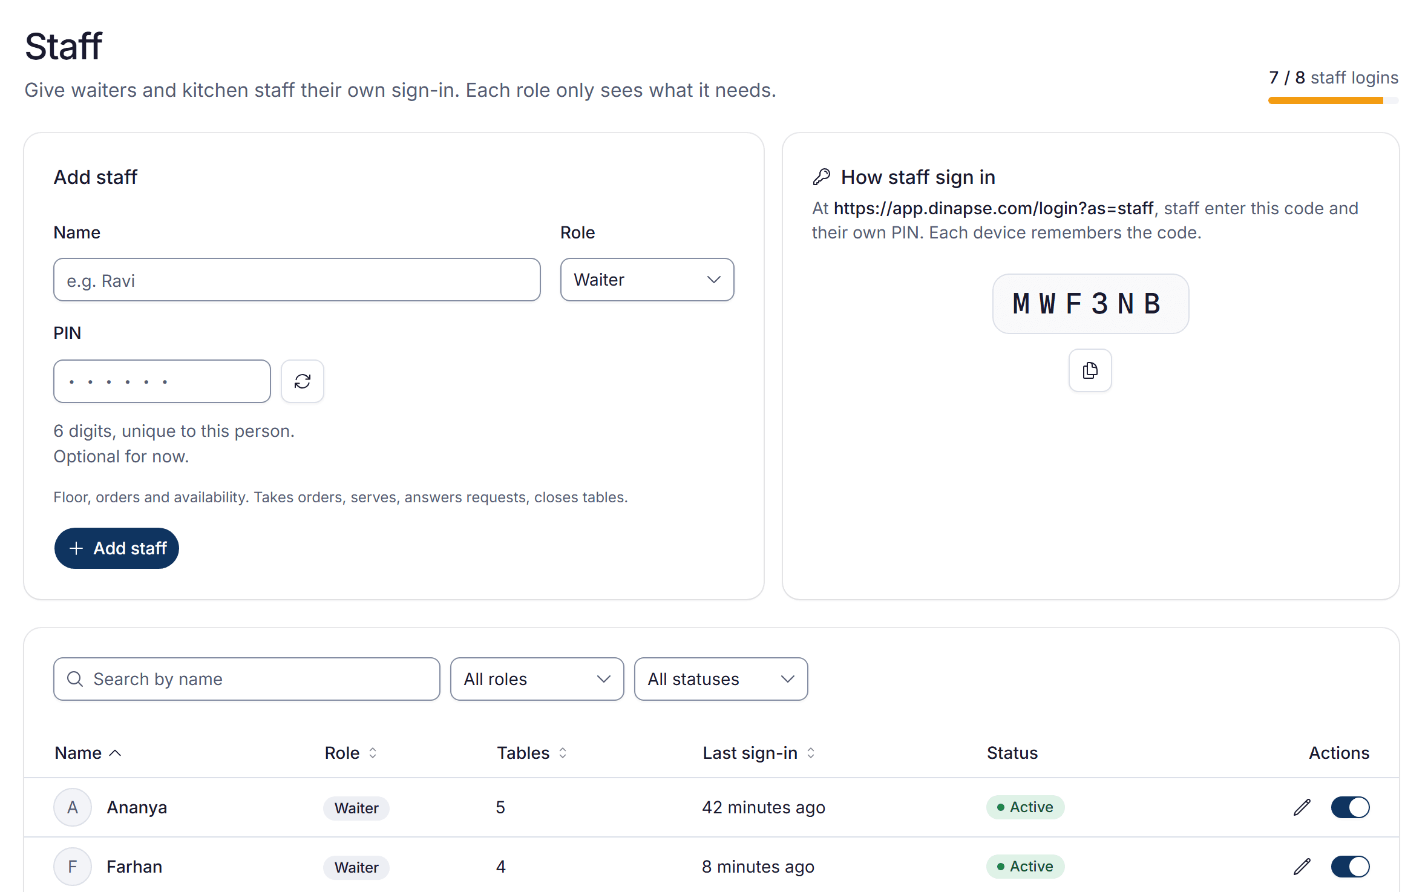This screenshot has width=1428, height=892.
Task: Click Ananya's Waiter role tag
Action: pyautogui.click(x=356, y=808)
